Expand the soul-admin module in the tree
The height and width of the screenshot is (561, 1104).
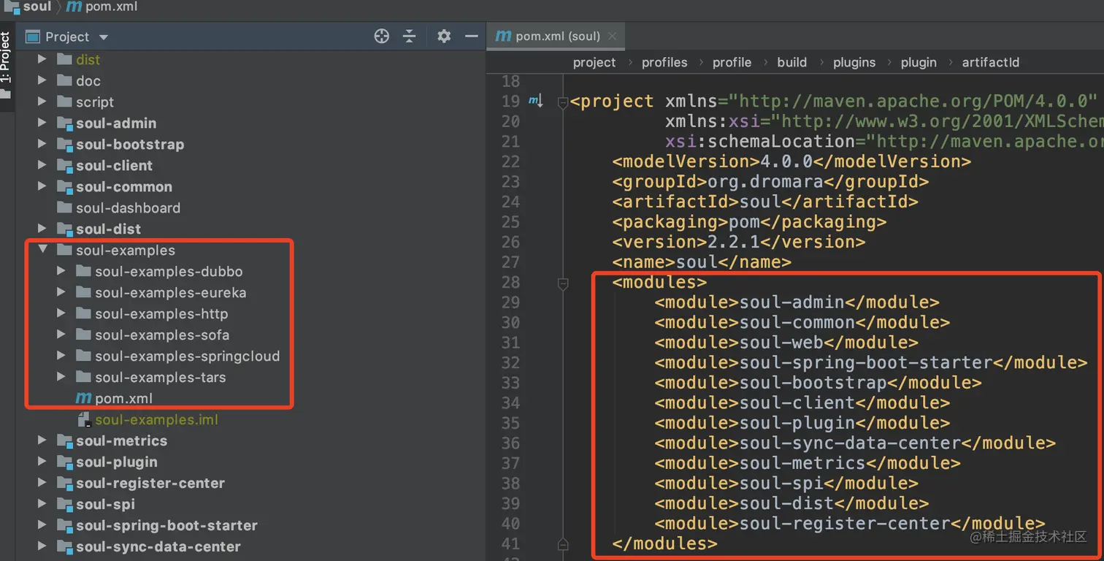(x=42, y=123)
